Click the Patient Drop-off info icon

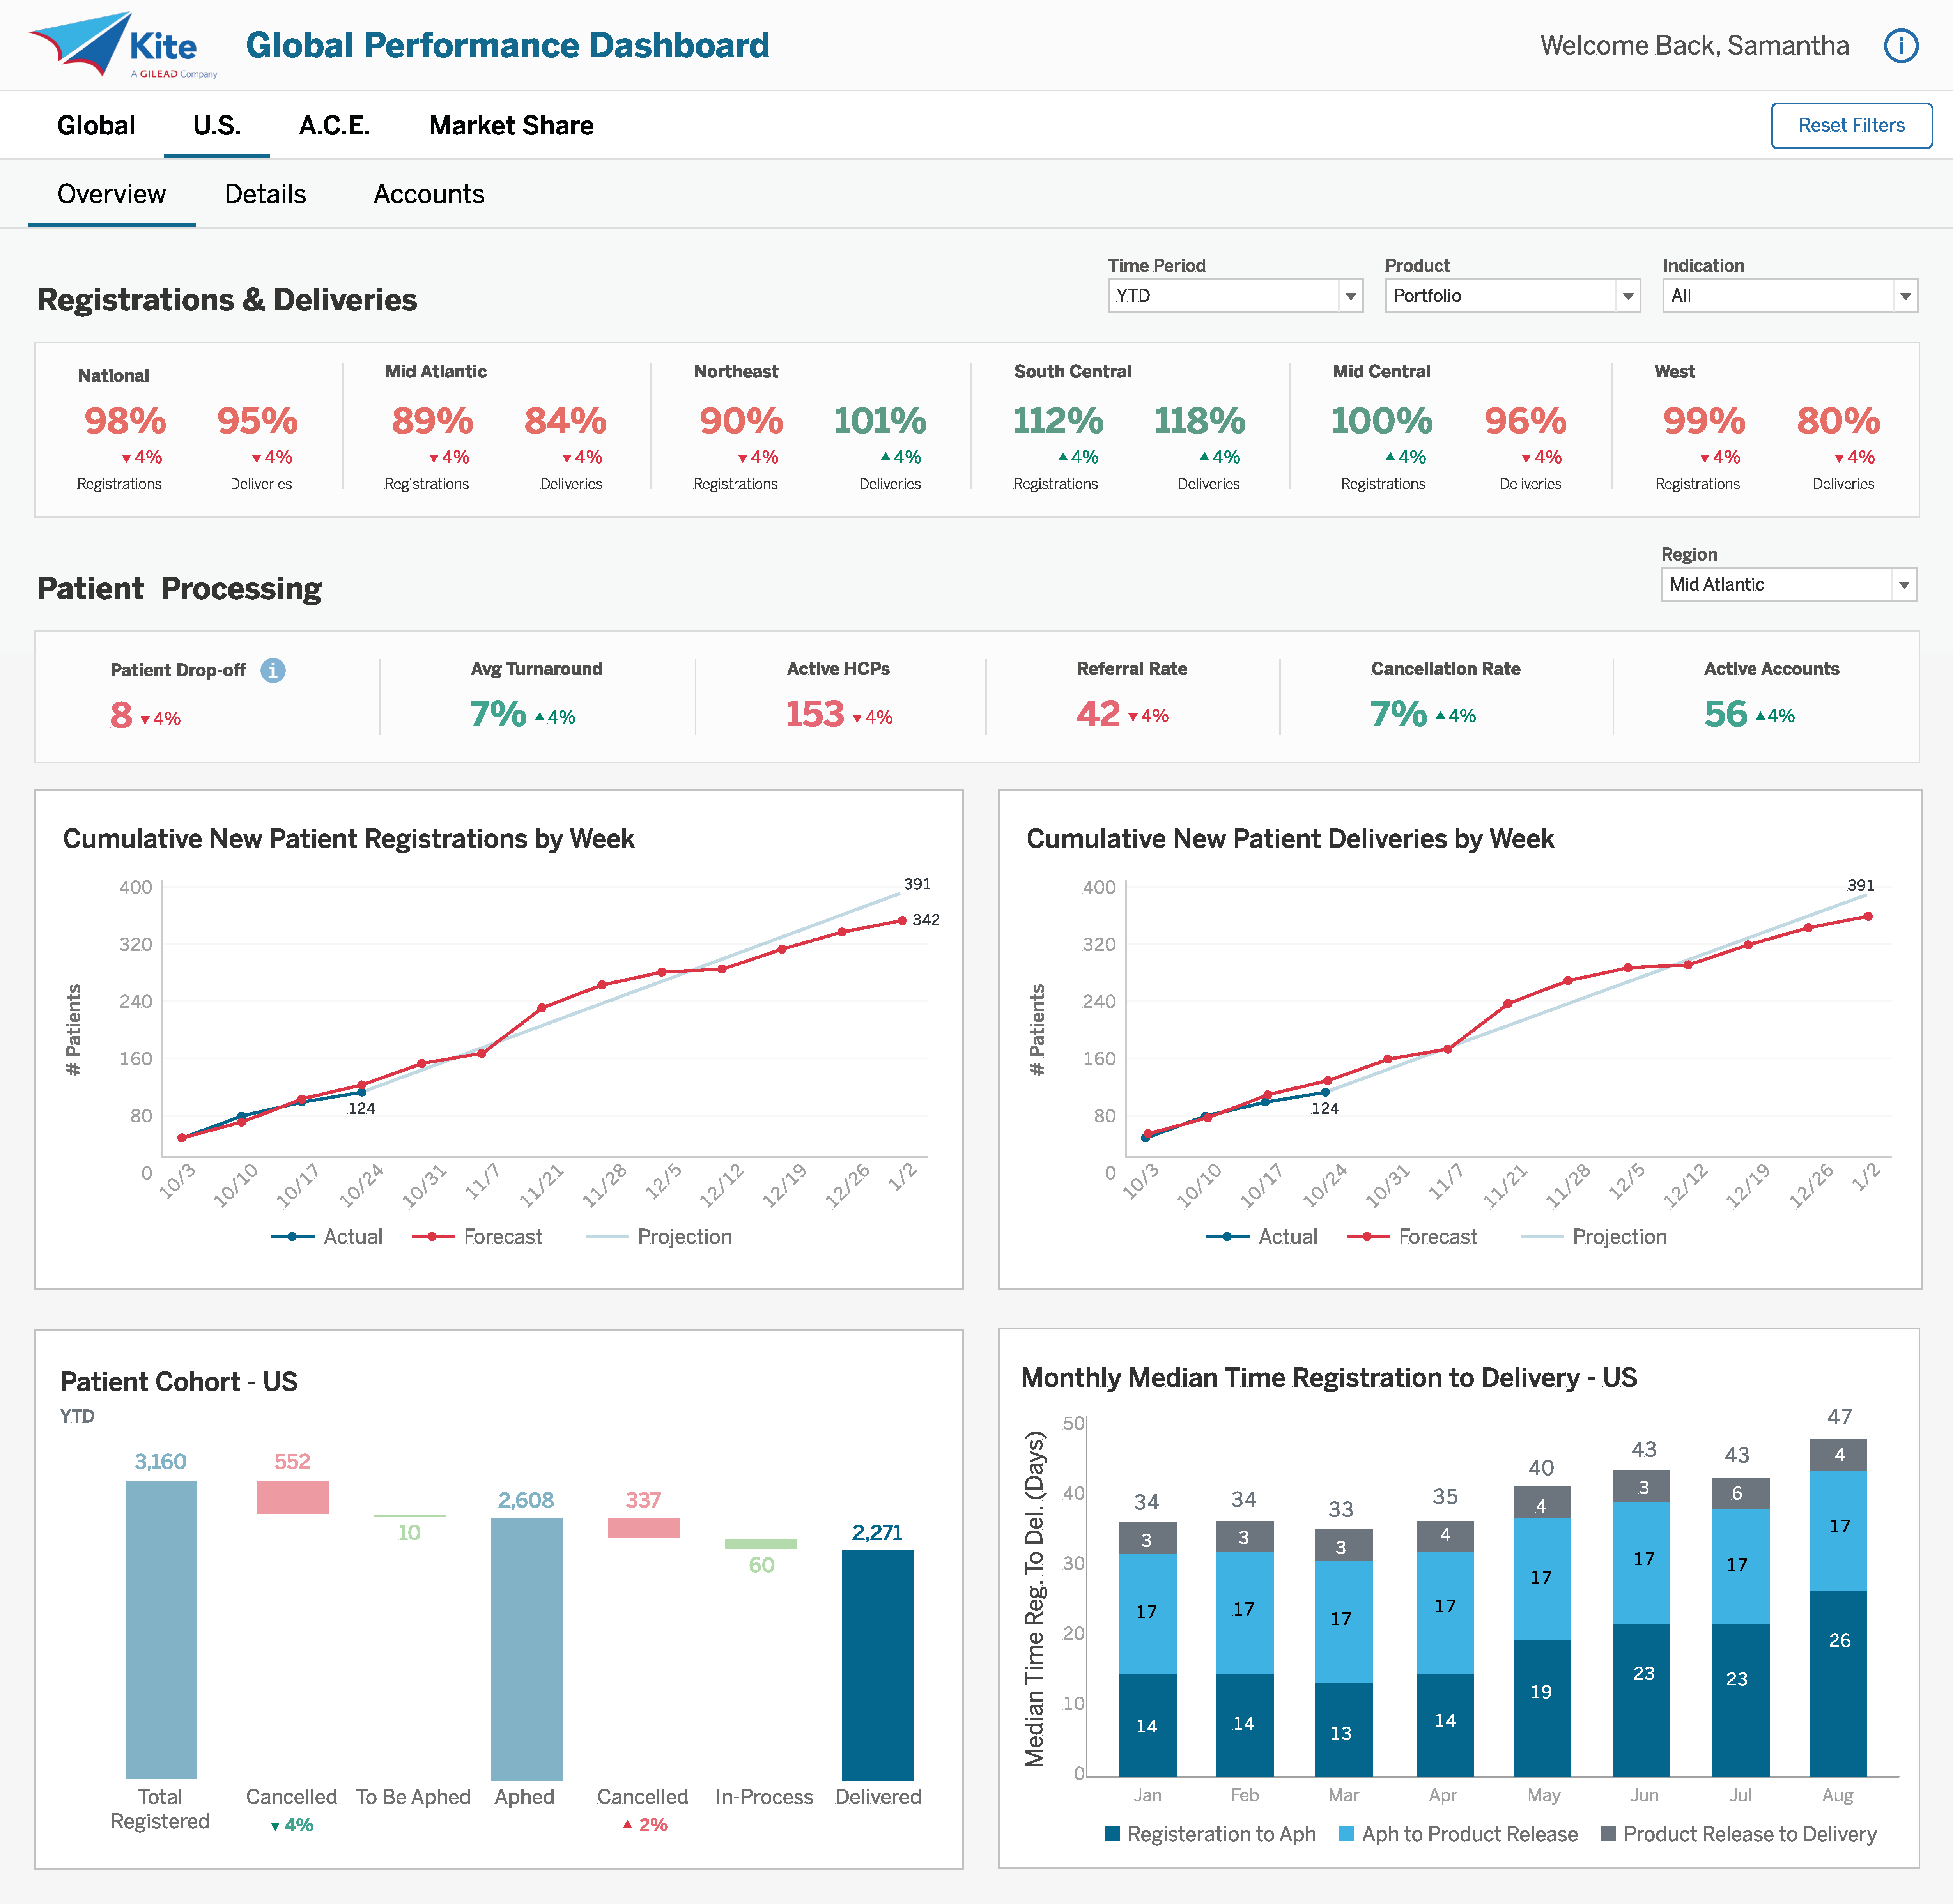tap(273, 670)
